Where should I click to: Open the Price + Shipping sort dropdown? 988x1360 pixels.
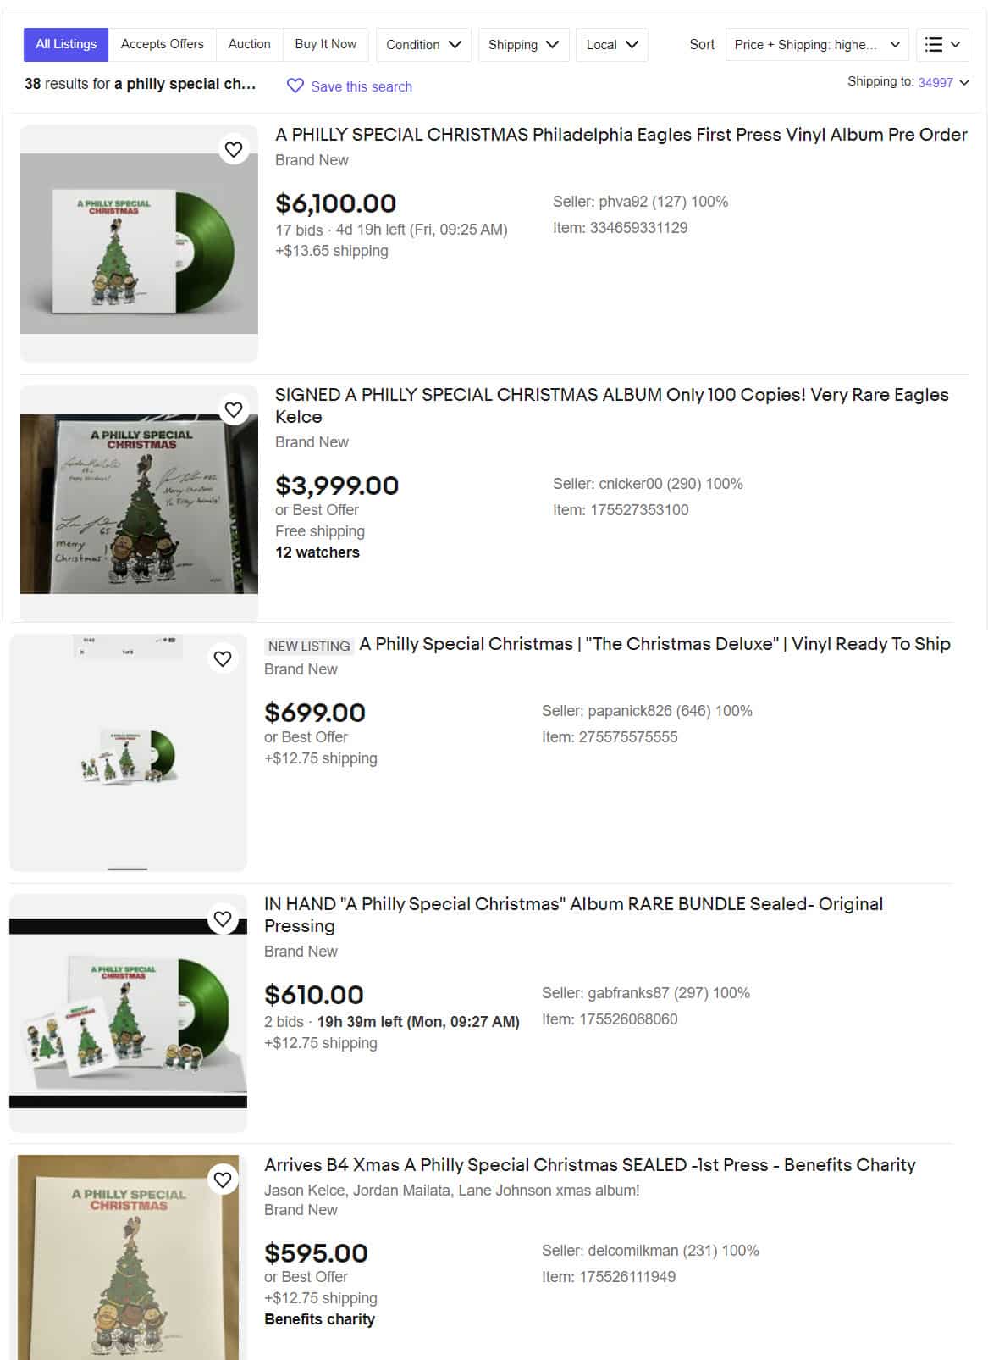[817, 45]
